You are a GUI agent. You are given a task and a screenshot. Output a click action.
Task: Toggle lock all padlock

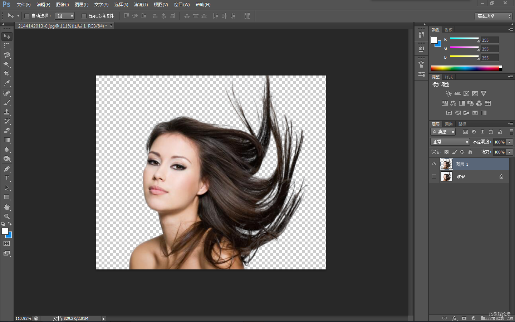tap(470, 152)
